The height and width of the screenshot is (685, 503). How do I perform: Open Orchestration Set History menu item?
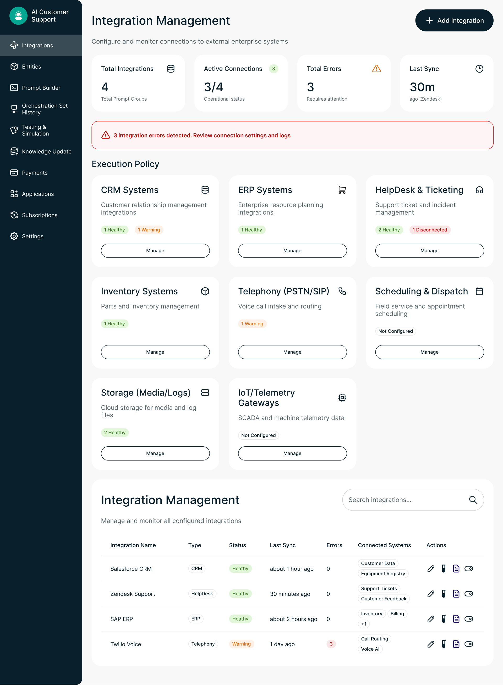45,109
